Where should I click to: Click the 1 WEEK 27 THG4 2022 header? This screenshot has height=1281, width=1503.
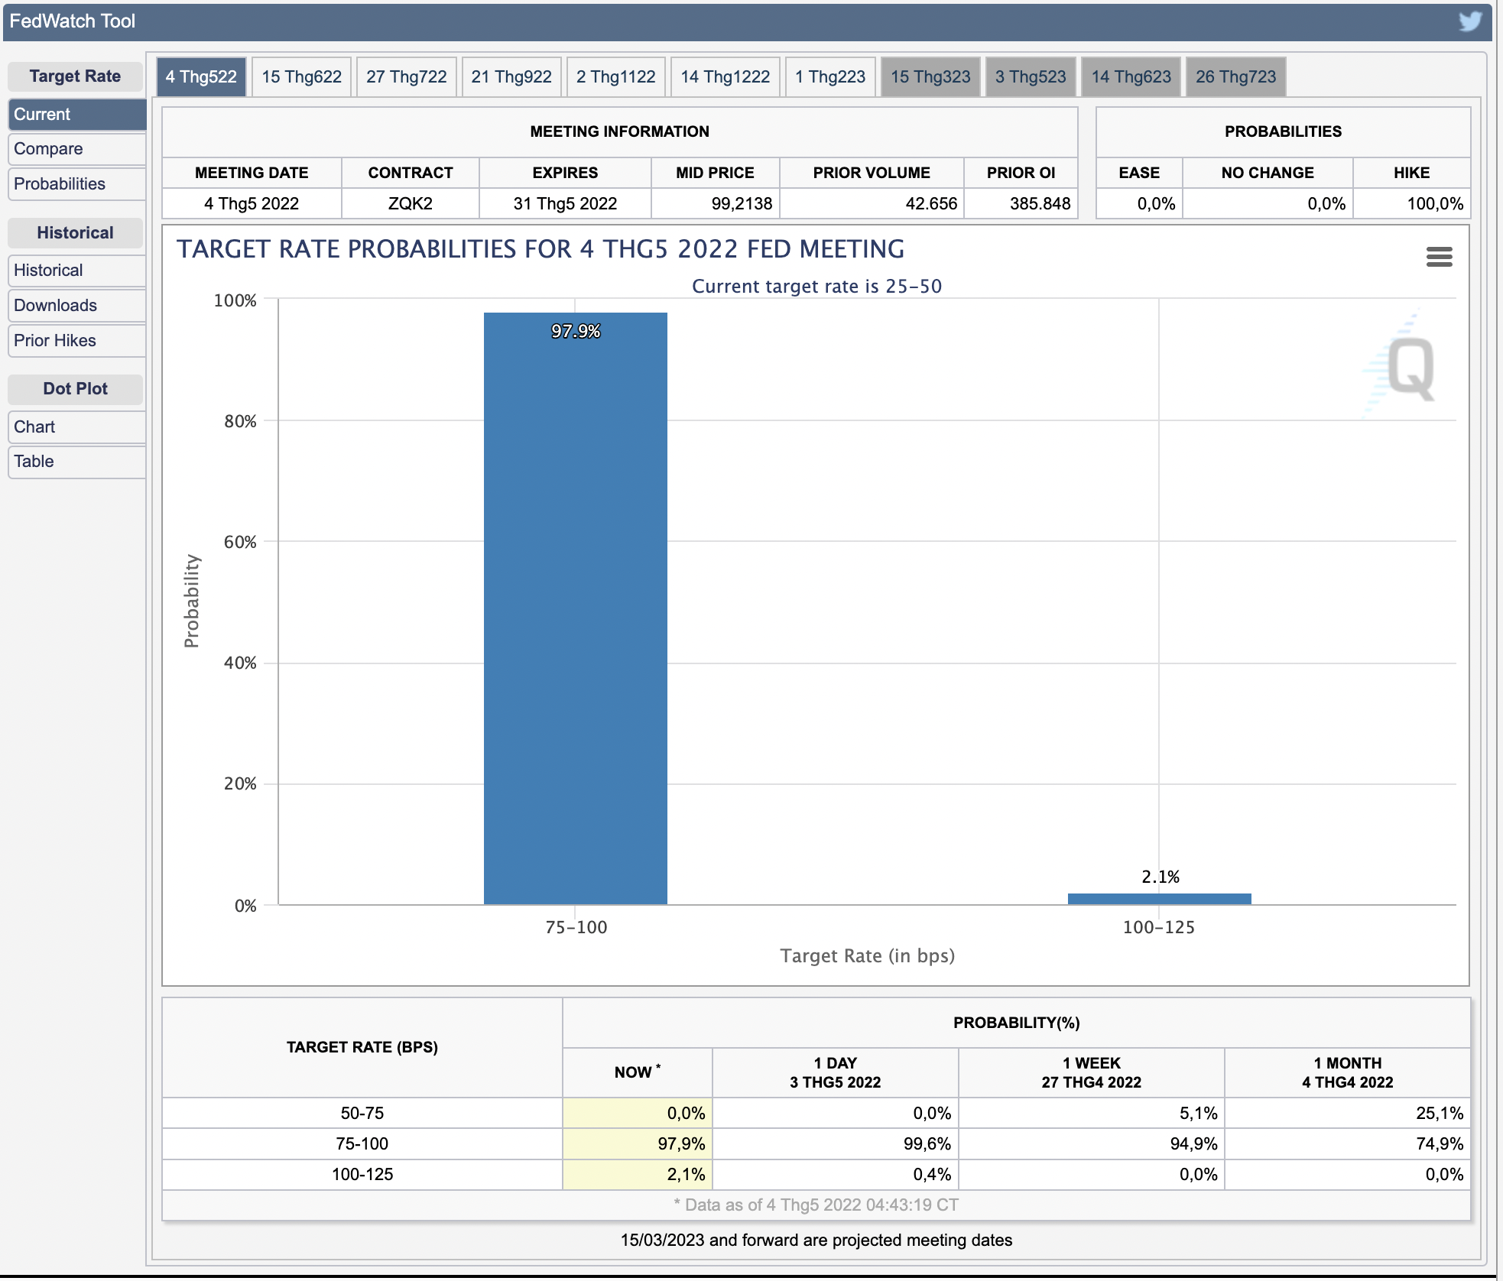(1091, 1072)
